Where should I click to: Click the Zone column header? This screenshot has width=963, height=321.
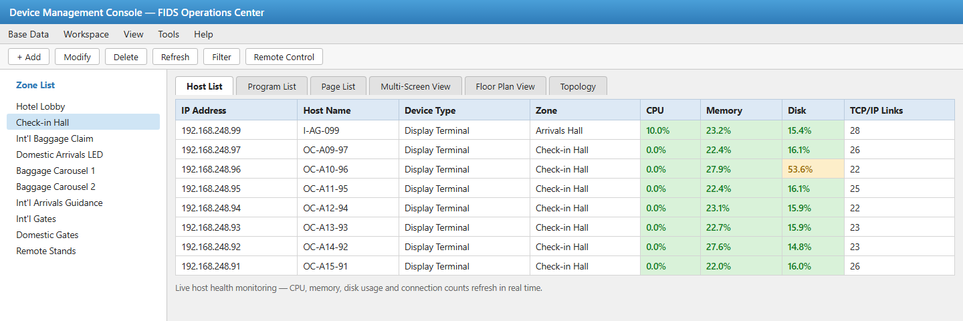[x=585, y=110]
